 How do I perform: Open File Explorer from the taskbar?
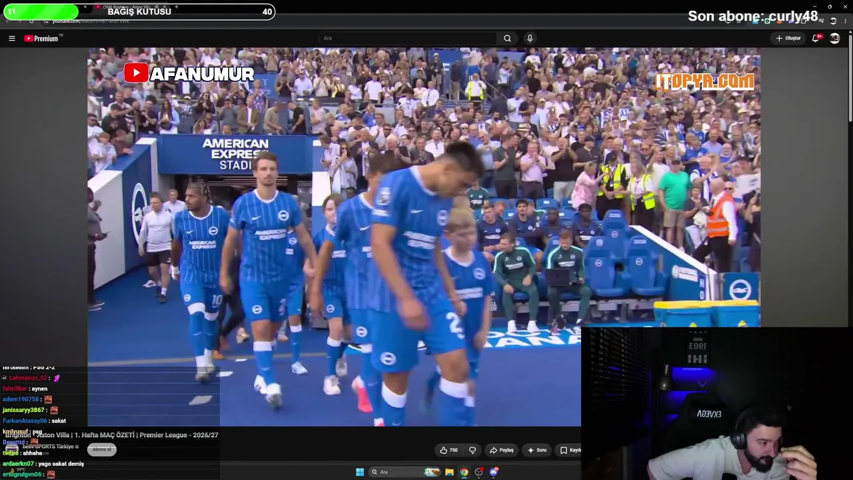point(449,472)
